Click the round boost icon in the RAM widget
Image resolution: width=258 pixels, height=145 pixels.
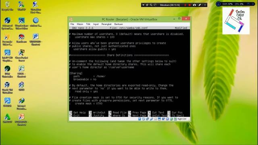coord(218,4)
